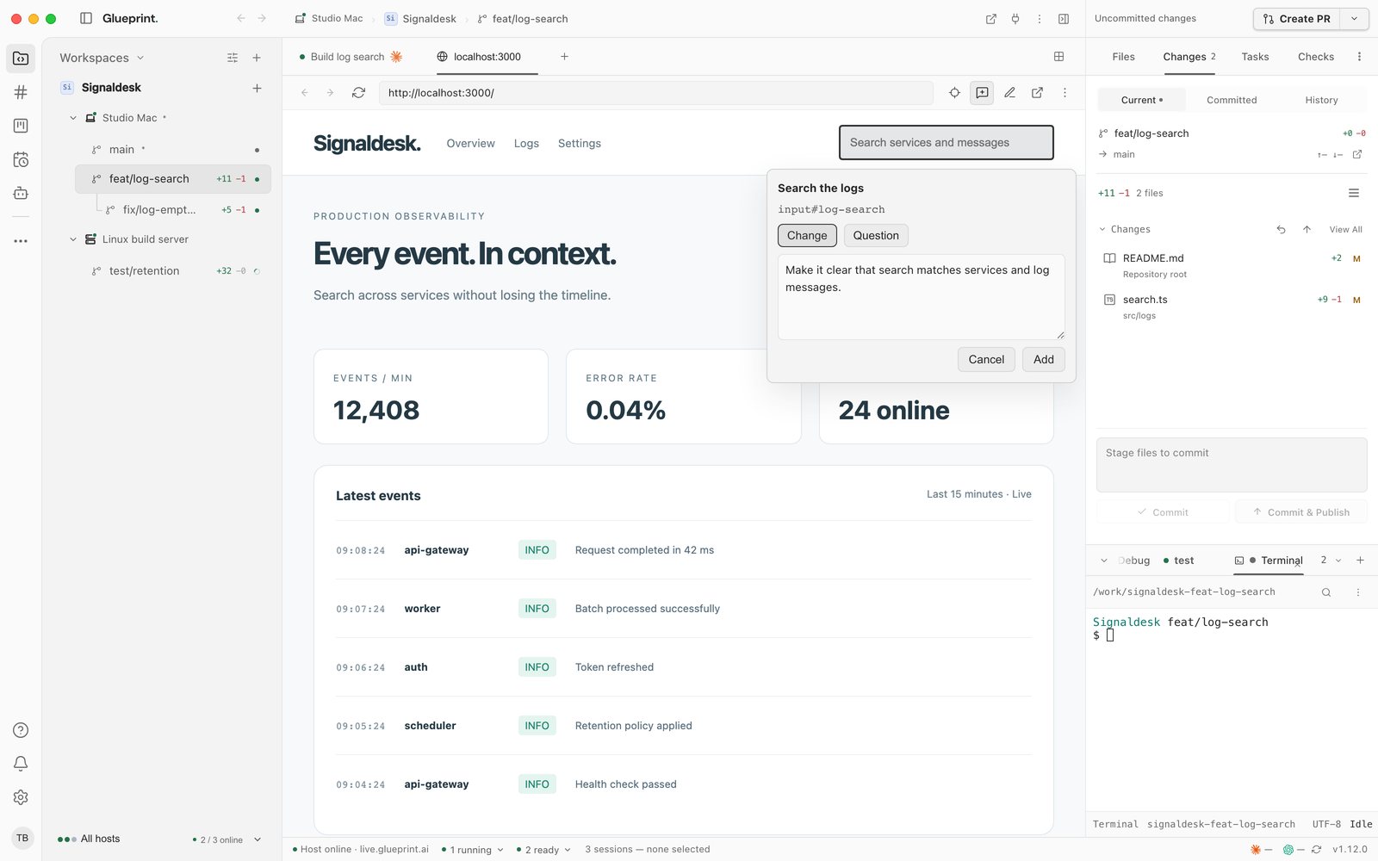Open the Create PR dropdown arrow
This screenshot has height=861, width=1378.
click(1354, 18)
